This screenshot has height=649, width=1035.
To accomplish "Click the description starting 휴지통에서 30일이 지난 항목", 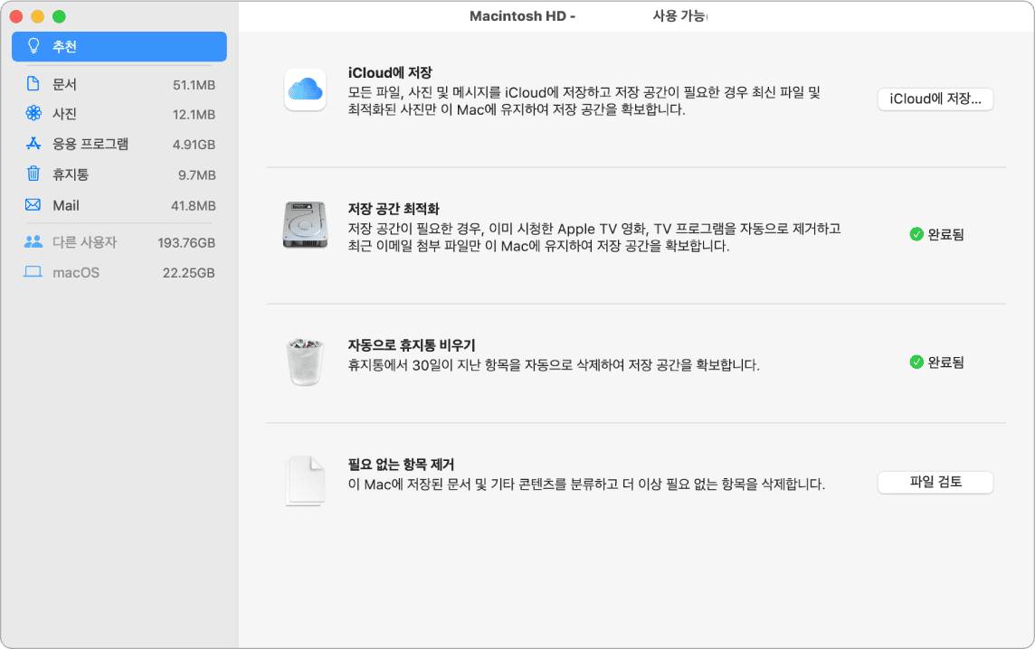I will pyautogui.click(x=554, y=365).
